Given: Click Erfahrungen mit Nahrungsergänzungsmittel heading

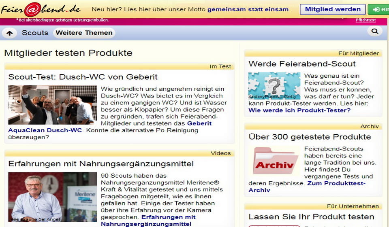Looking at the screenshot, I should (101, 163).
